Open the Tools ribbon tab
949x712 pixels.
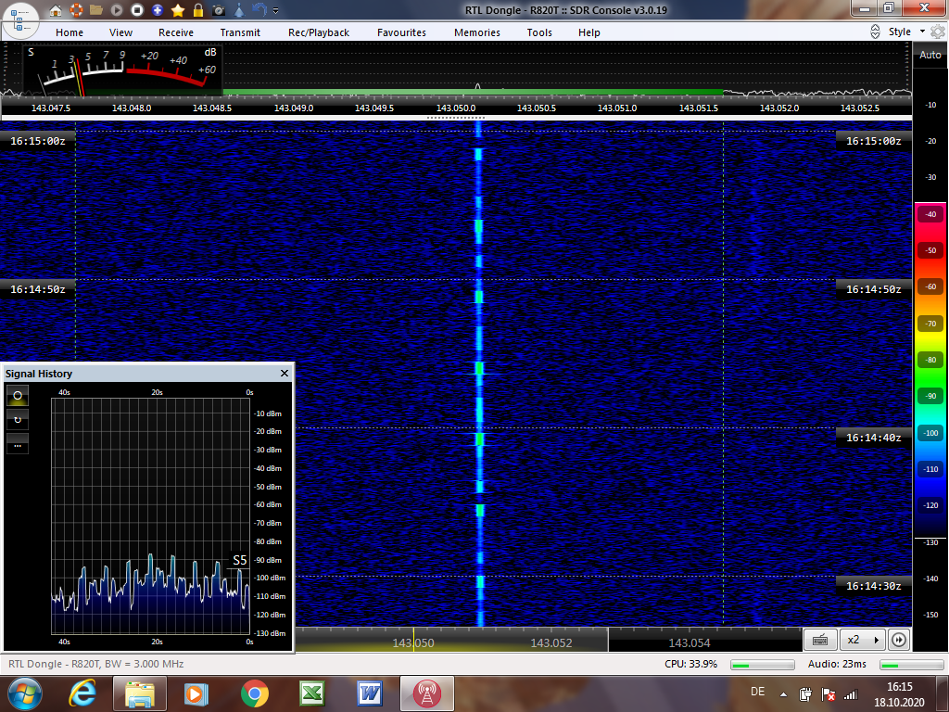point(539,32)
